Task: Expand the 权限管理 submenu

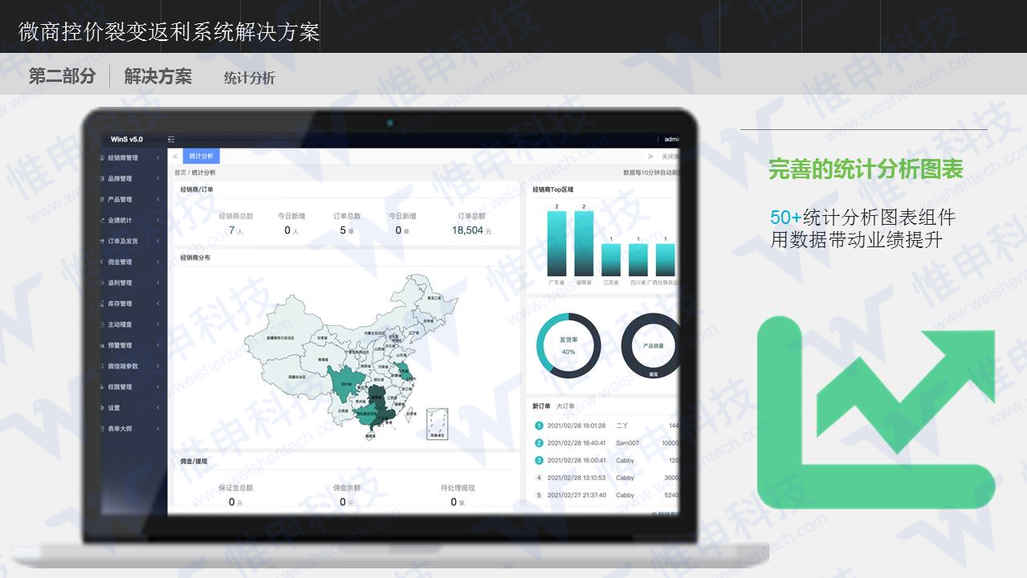Action: 157,387
